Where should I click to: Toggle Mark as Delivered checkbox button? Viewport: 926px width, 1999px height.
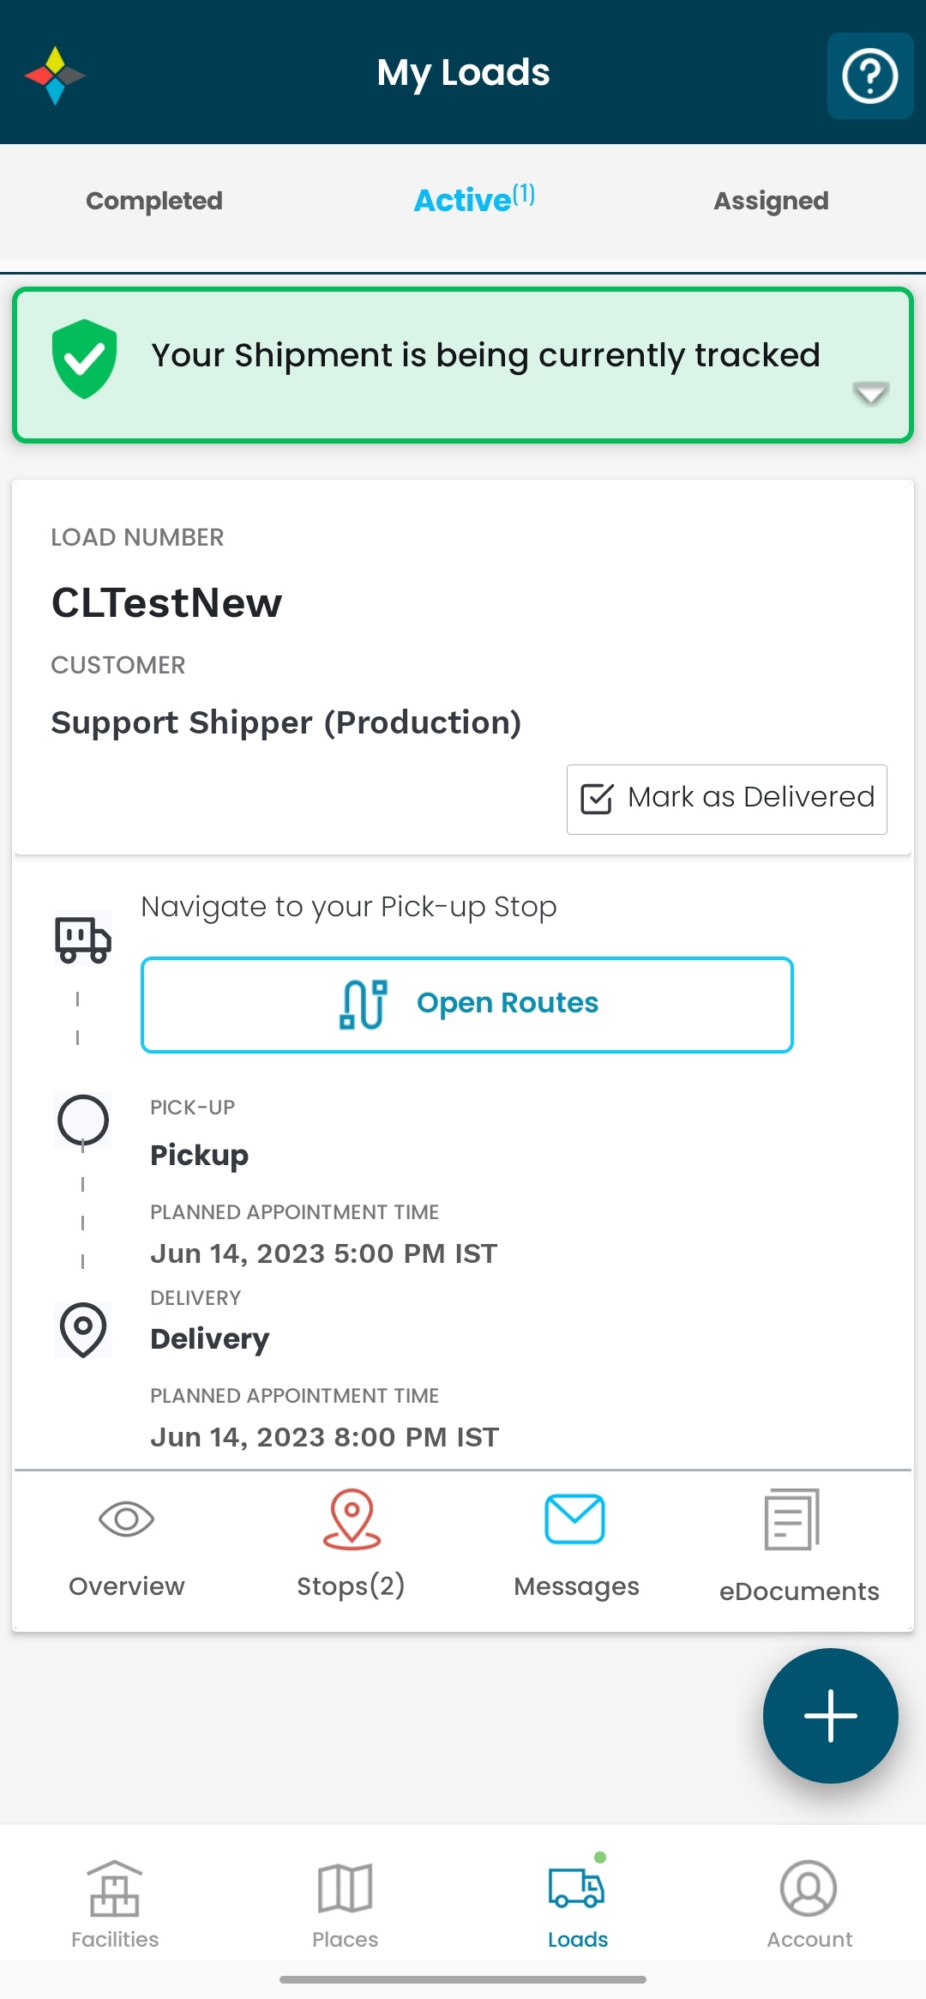tap(726, 798)
